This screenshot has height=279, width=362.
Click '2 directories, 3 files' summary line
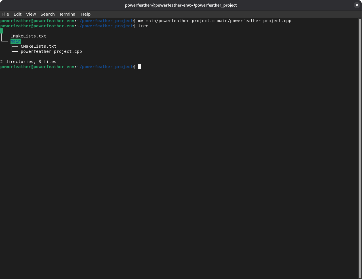28,62
